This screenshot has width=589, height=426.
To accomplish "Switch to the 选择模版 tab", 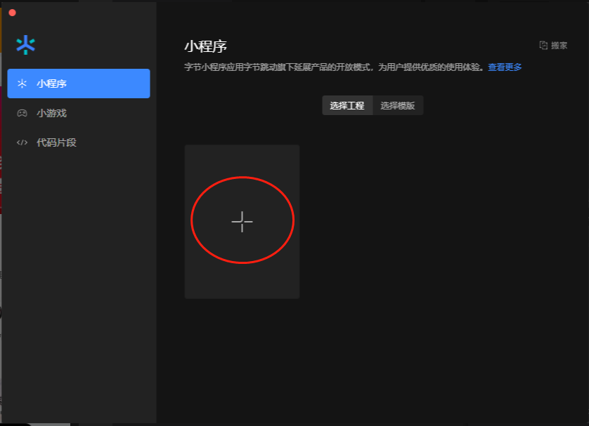I will point(398,106).
